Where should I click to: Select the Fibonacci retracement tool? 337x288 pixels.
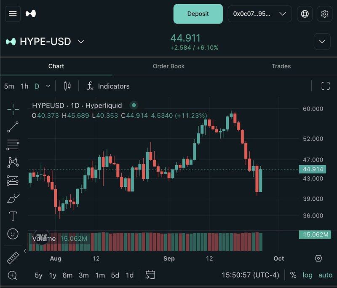point(13,145)
